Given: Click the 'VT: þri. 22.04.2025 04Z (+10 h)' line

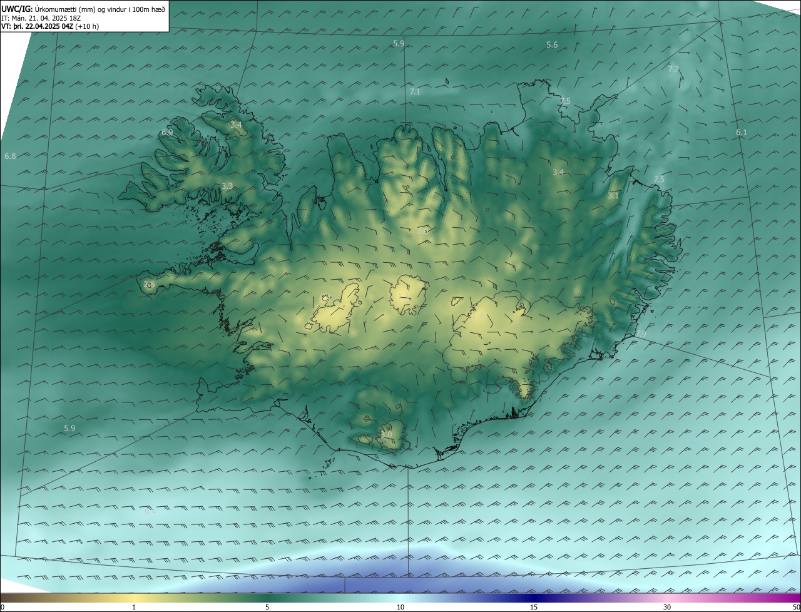Looking at the screenshot, I should (50, 26).
